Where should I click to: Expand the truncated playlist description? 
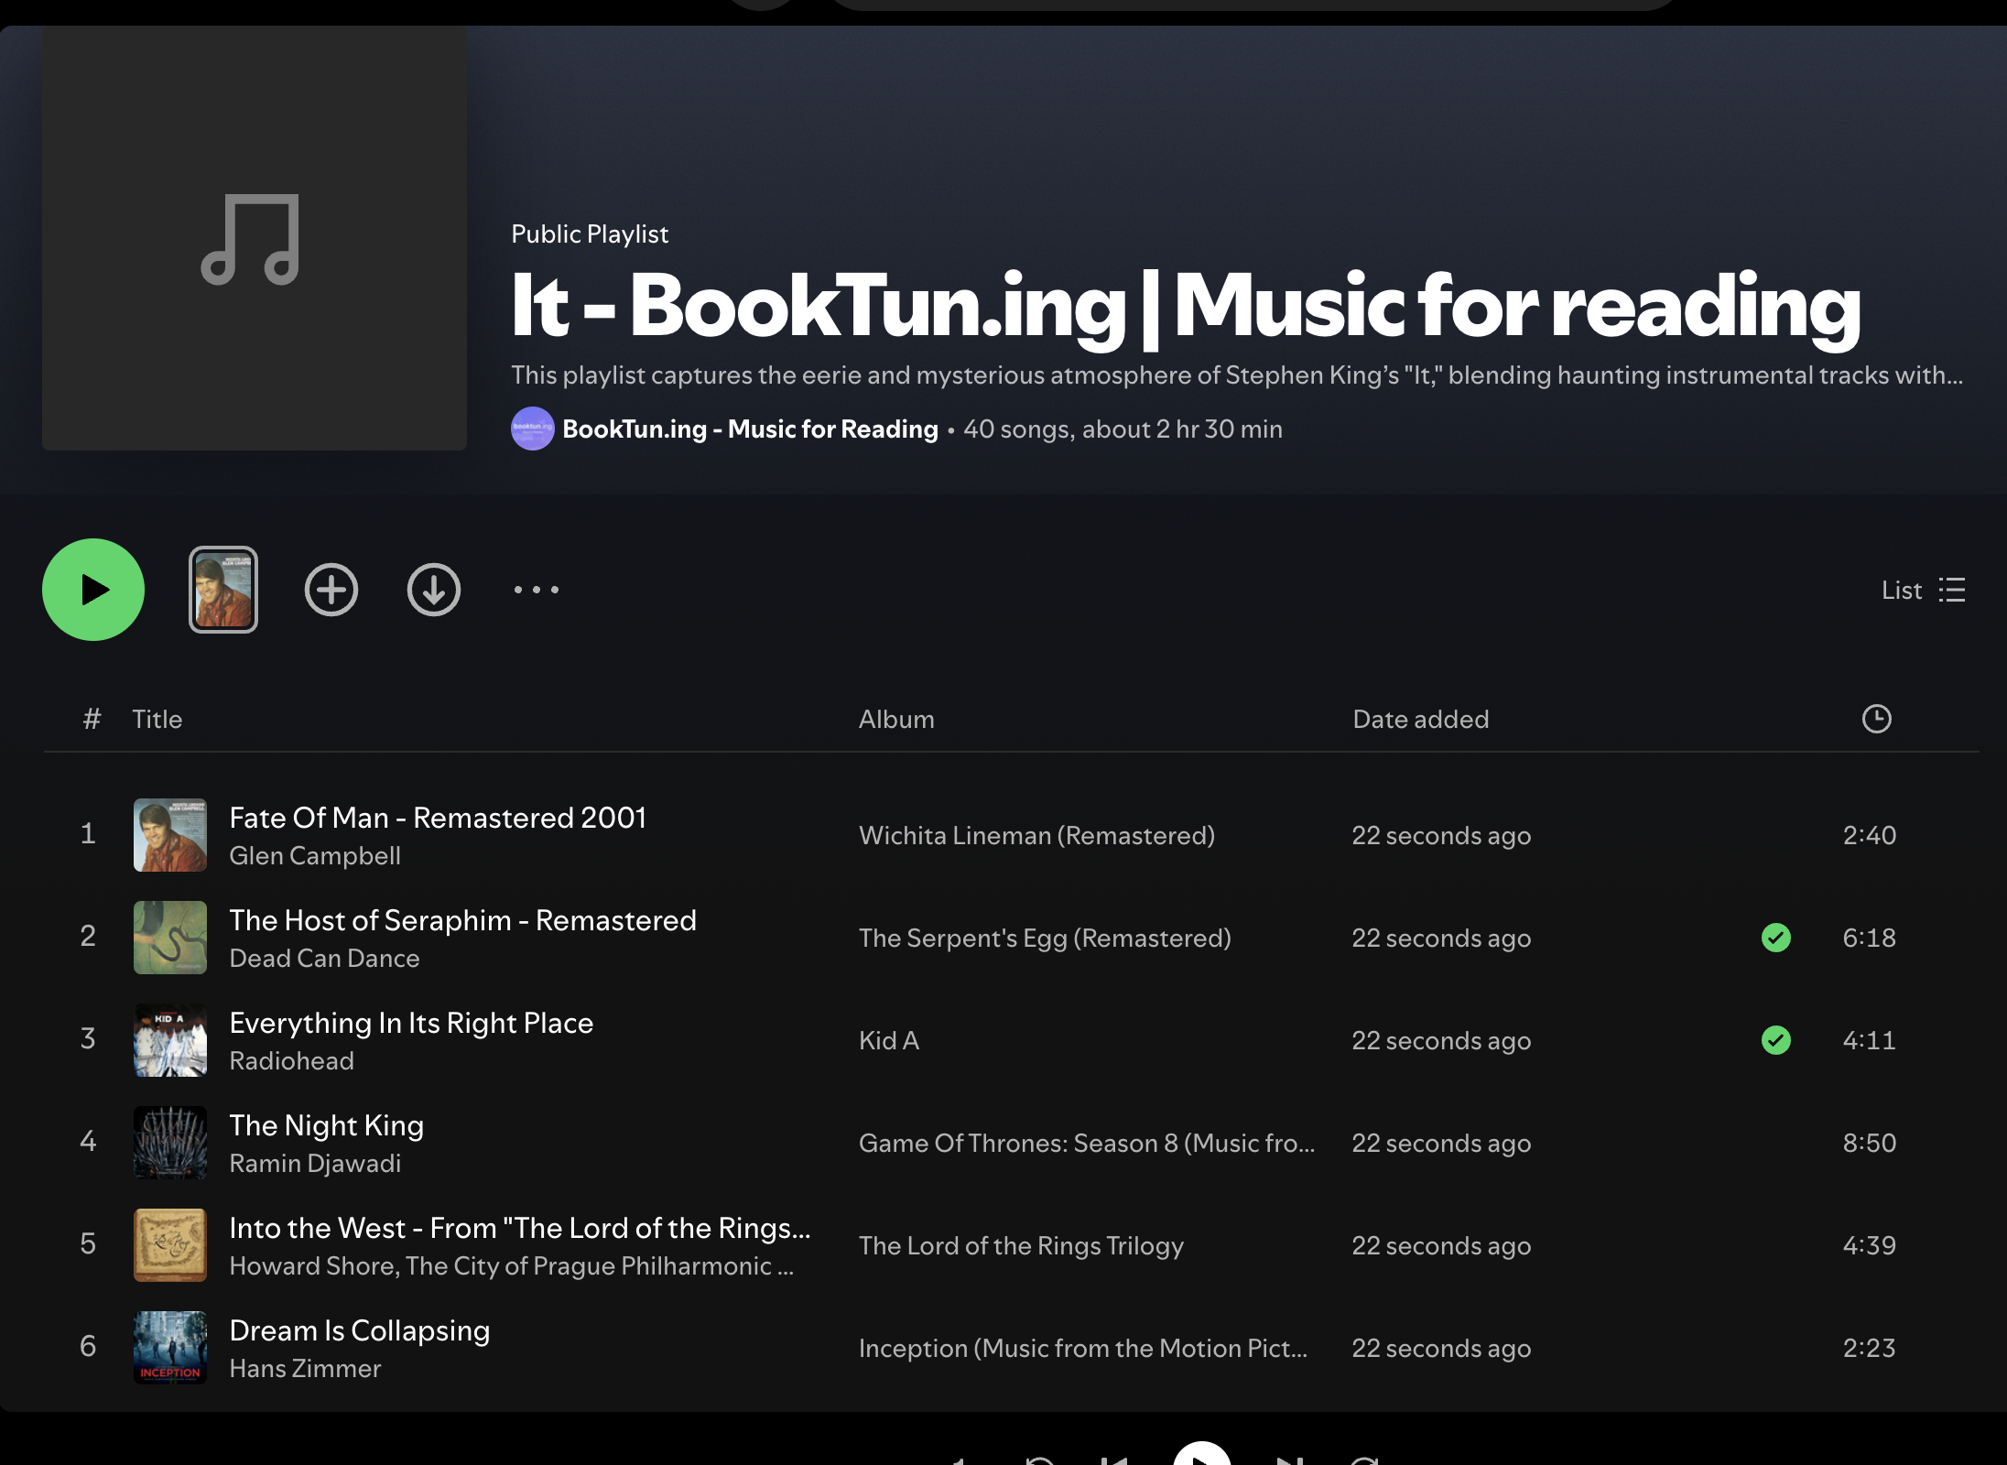pos(1237,374)
